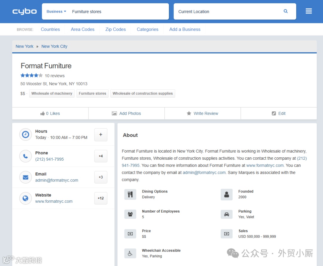The width and height of the screenshot is (323, 266).
Task: Click Dining Options value Delivery
Action: pyautogui.click(x=148, y=197)
